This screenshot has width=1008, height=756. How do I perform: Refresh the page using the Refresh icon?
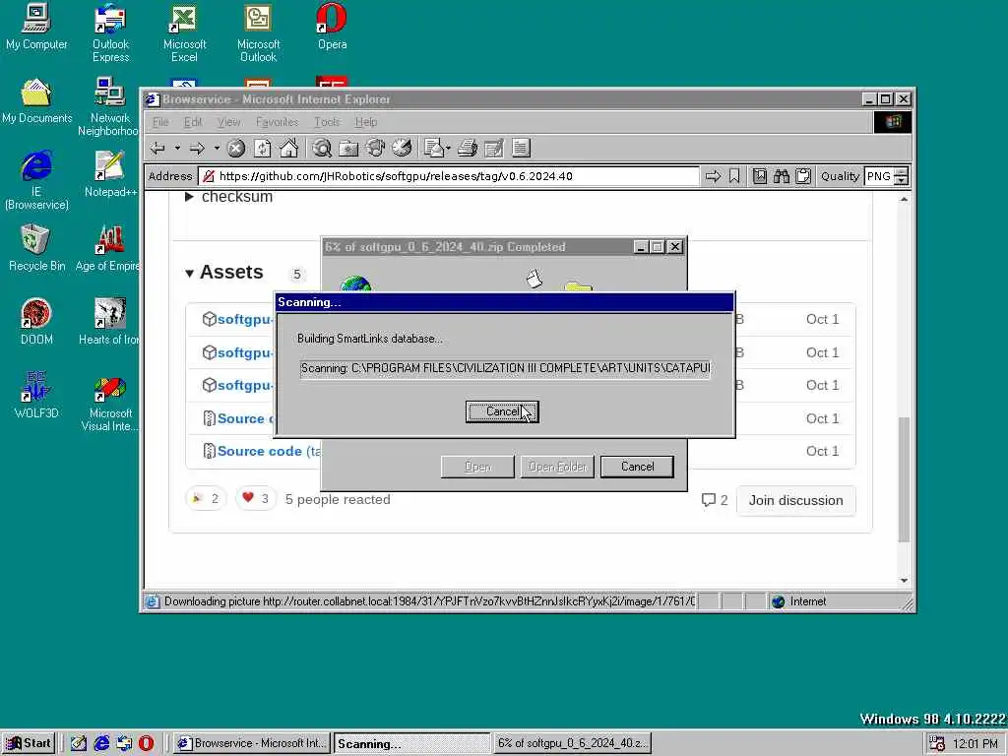pos(262,149)
